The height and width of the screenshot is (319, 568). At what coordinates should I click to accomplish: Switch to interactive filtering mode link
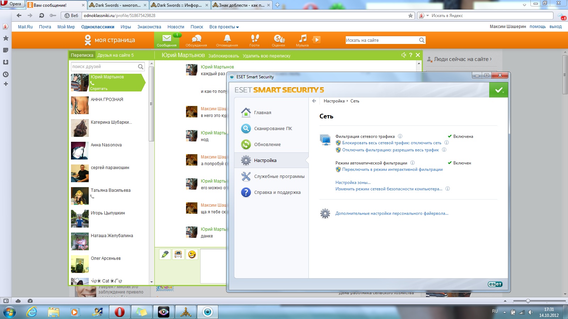(392, 169)
